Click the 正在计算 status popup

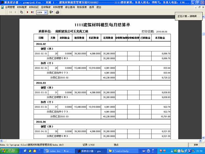189,15
